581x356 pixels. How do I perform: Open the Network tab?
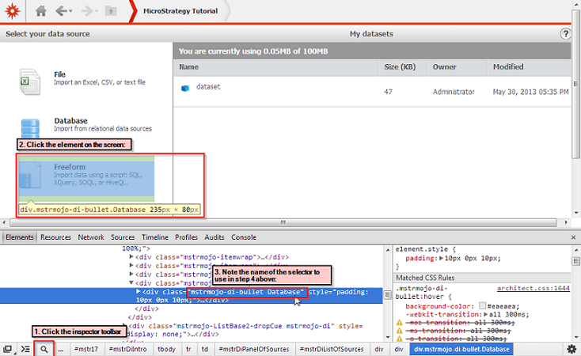(91, 237)
